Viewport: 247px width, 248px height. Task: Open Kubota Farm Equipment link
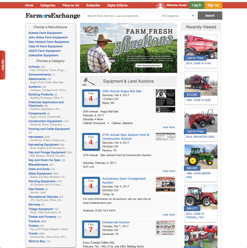click(x=45, y=33)
